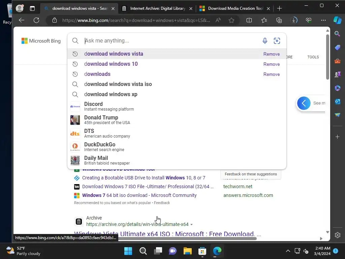Screen dimensions: 345x259
Task: Open sidebar settings gear icon
Action: [337, 235]
